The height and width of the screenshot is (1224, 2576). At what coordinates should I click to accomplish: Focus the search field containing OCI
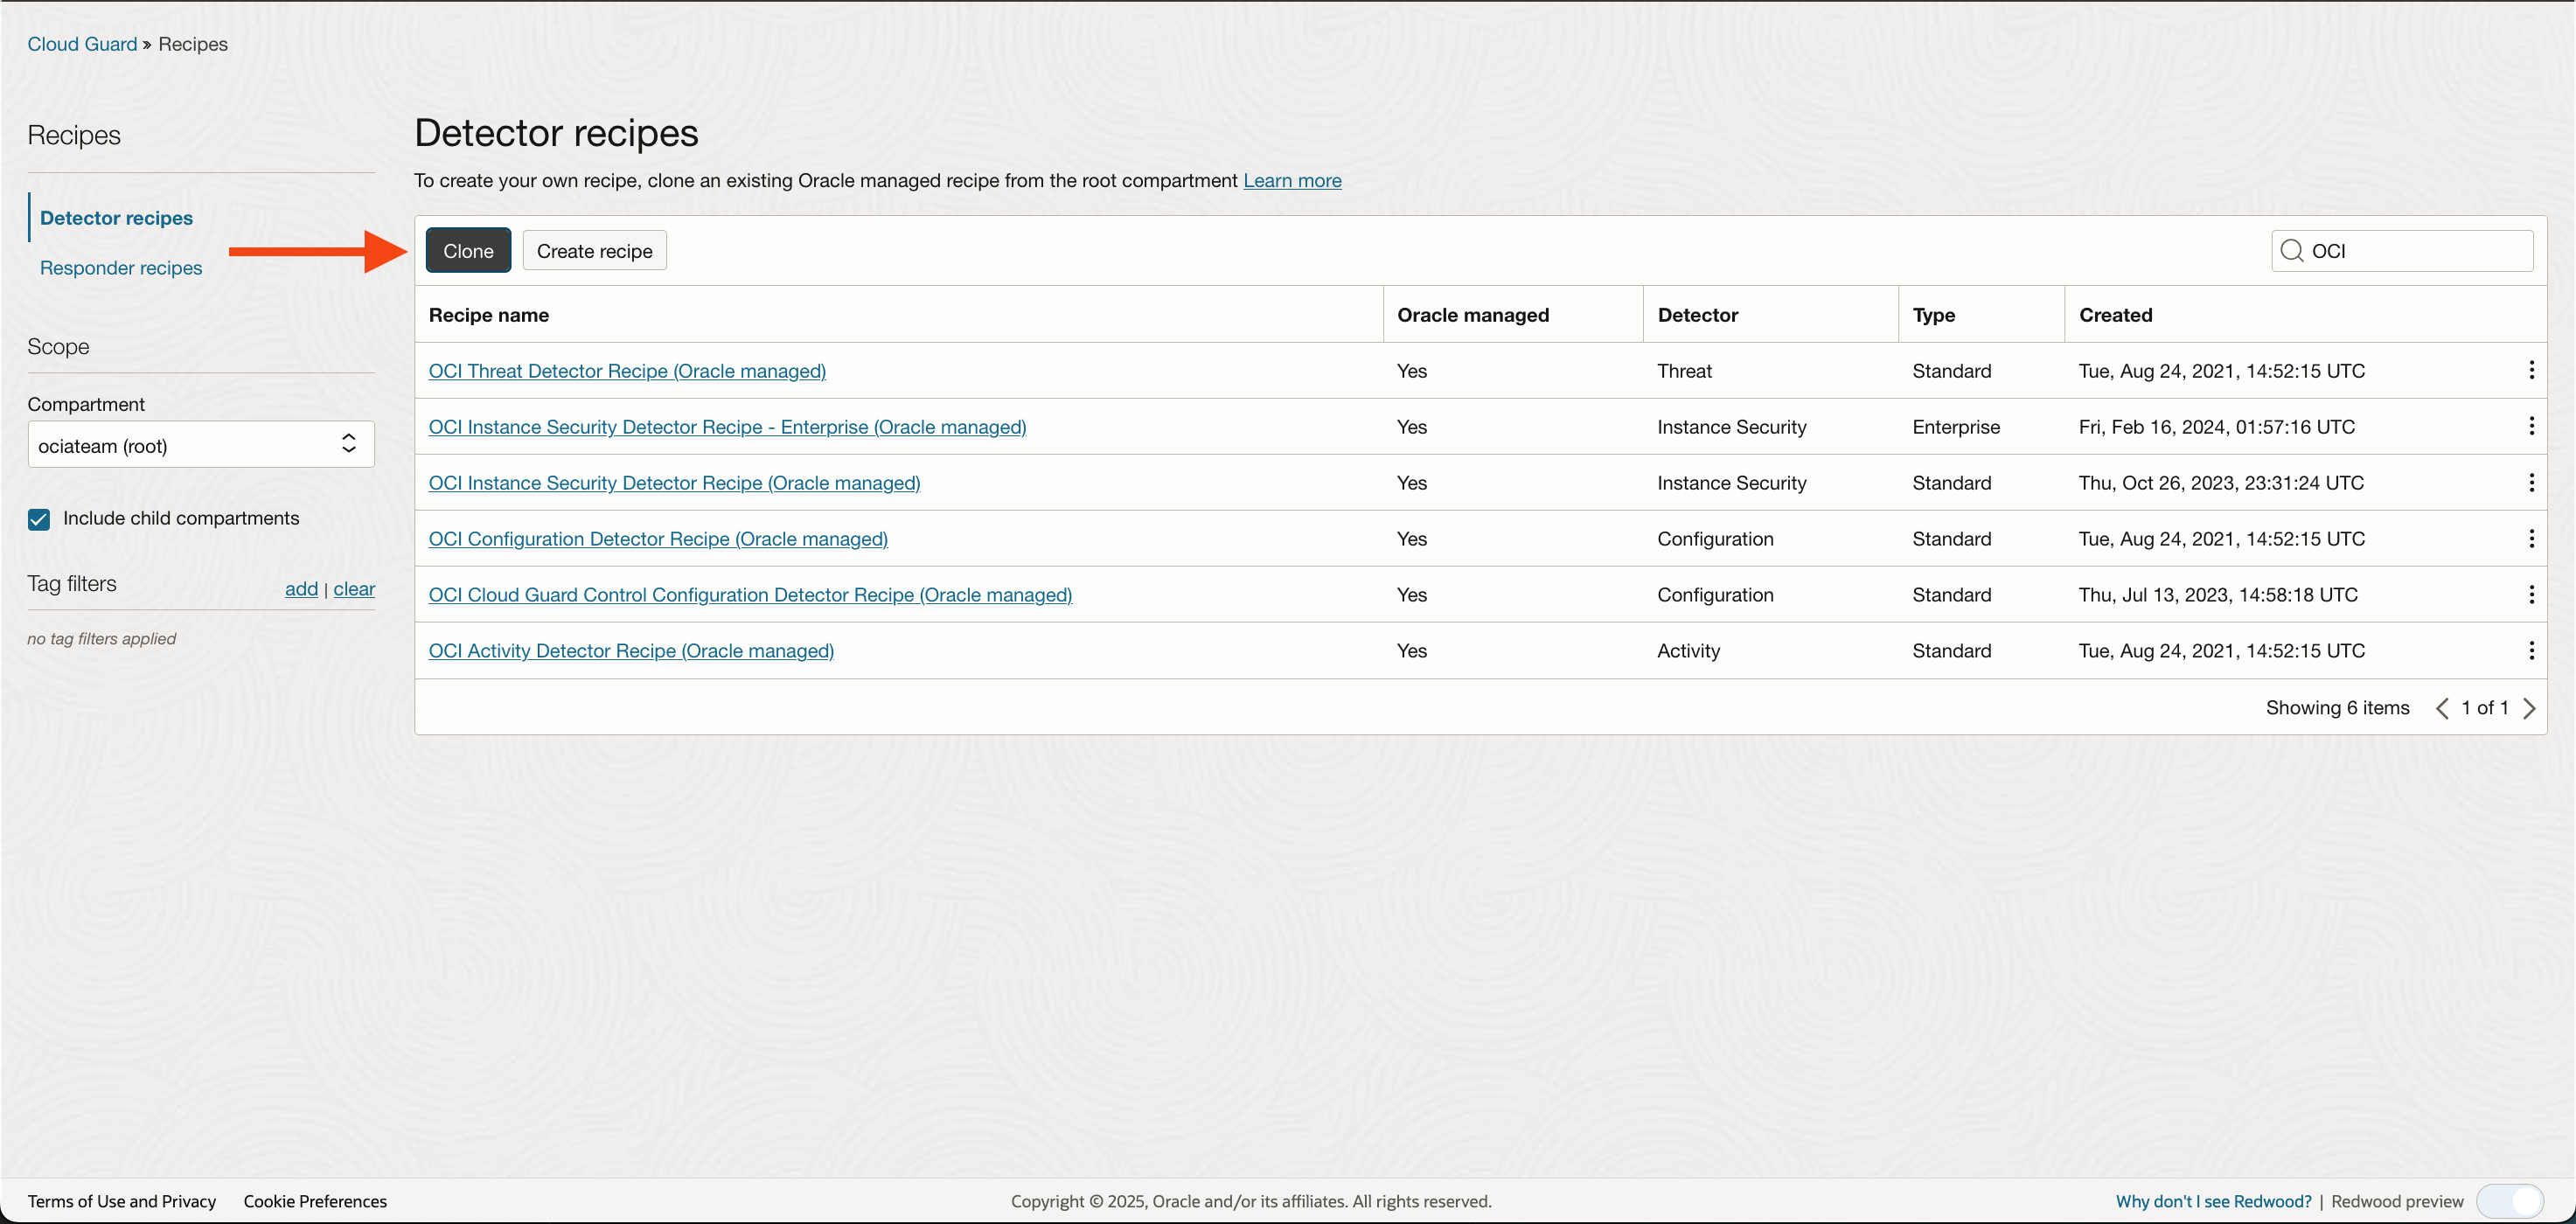click(x=2415, y=251)
